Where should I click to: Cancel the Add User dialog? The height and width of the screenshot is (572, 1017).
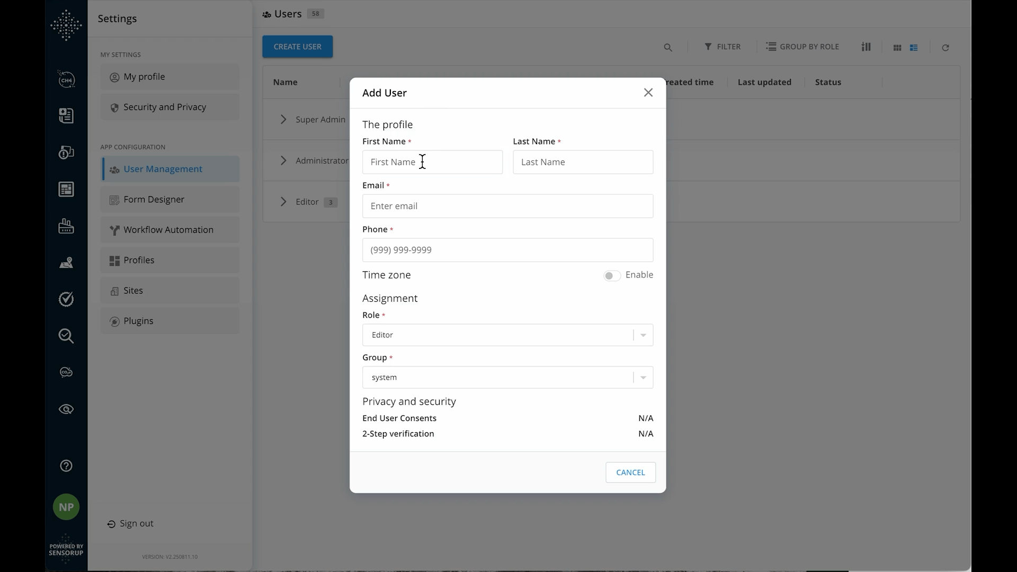[x=630, y=472]
